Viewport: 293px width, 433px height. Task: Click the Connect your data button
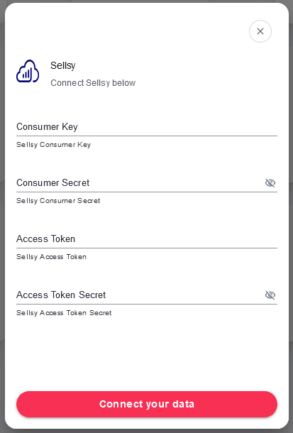pos(147,404)
